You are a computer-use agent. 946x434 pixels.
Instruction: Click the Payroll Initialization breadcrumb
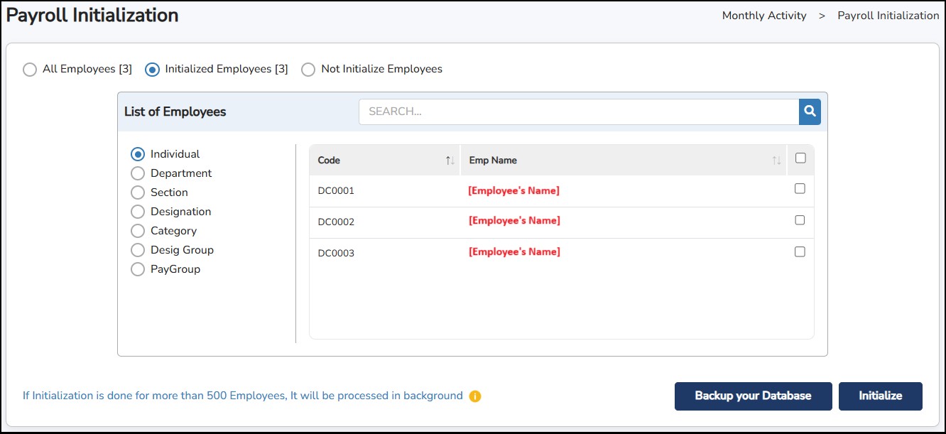click(x=888, y=16)
